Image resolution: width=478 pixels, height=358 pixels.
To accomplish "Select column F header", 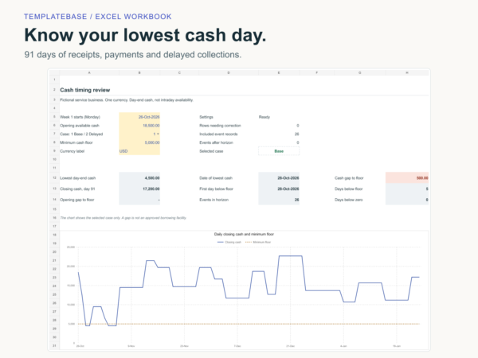I will click(x=317, y=72).
